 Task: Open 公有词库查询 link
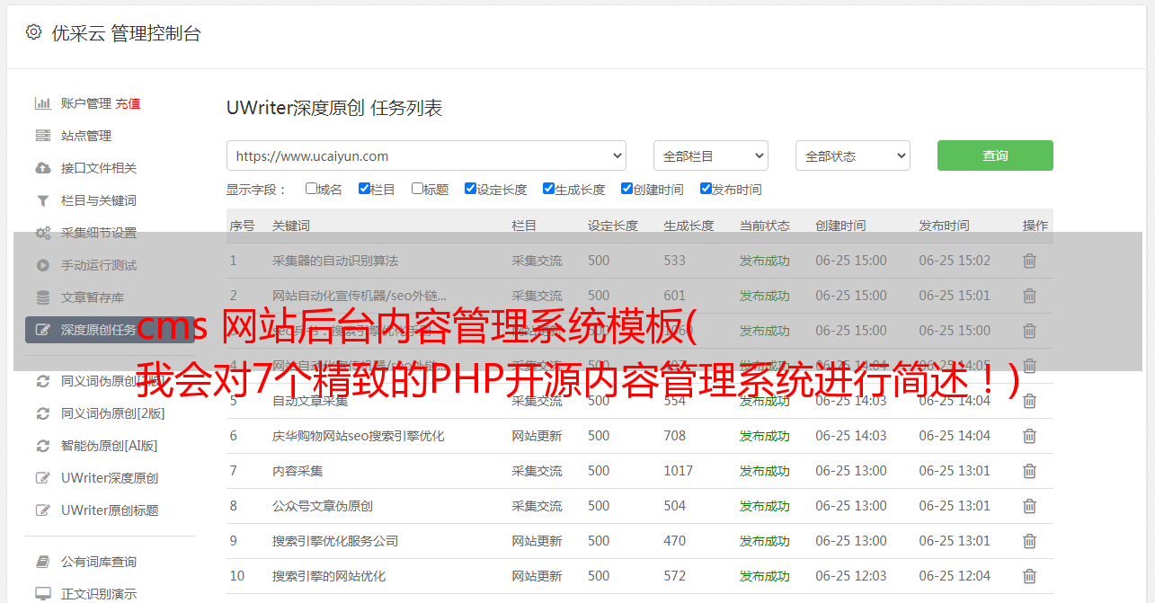(99, 562)
